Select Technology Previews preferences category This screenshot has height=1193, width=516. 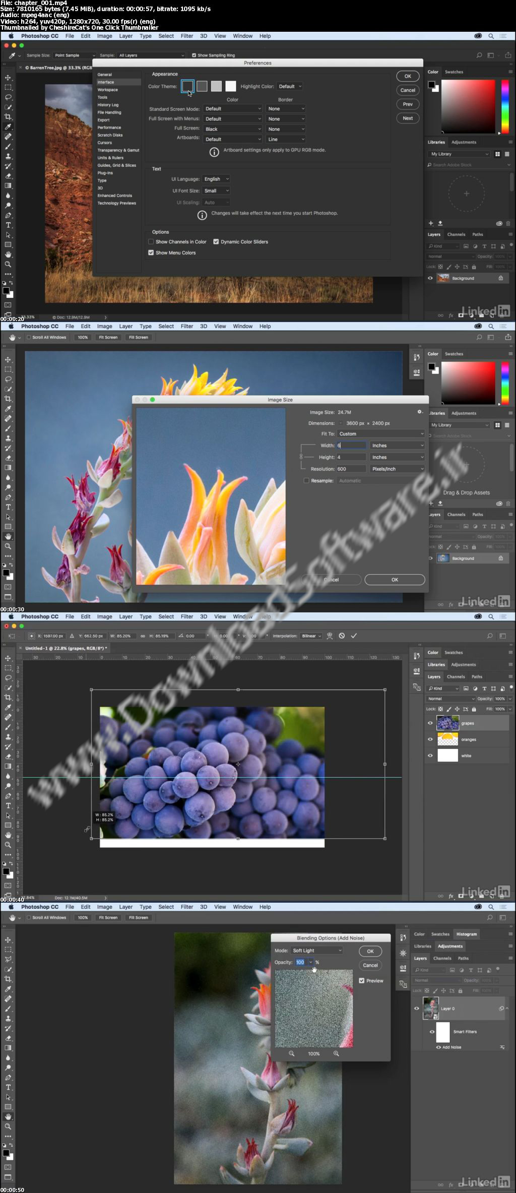click(117, 203)
